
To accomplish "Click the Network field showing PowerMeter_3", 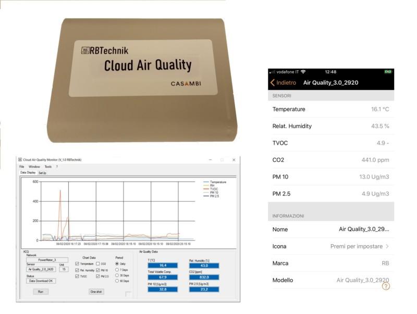I will point(47,260).
